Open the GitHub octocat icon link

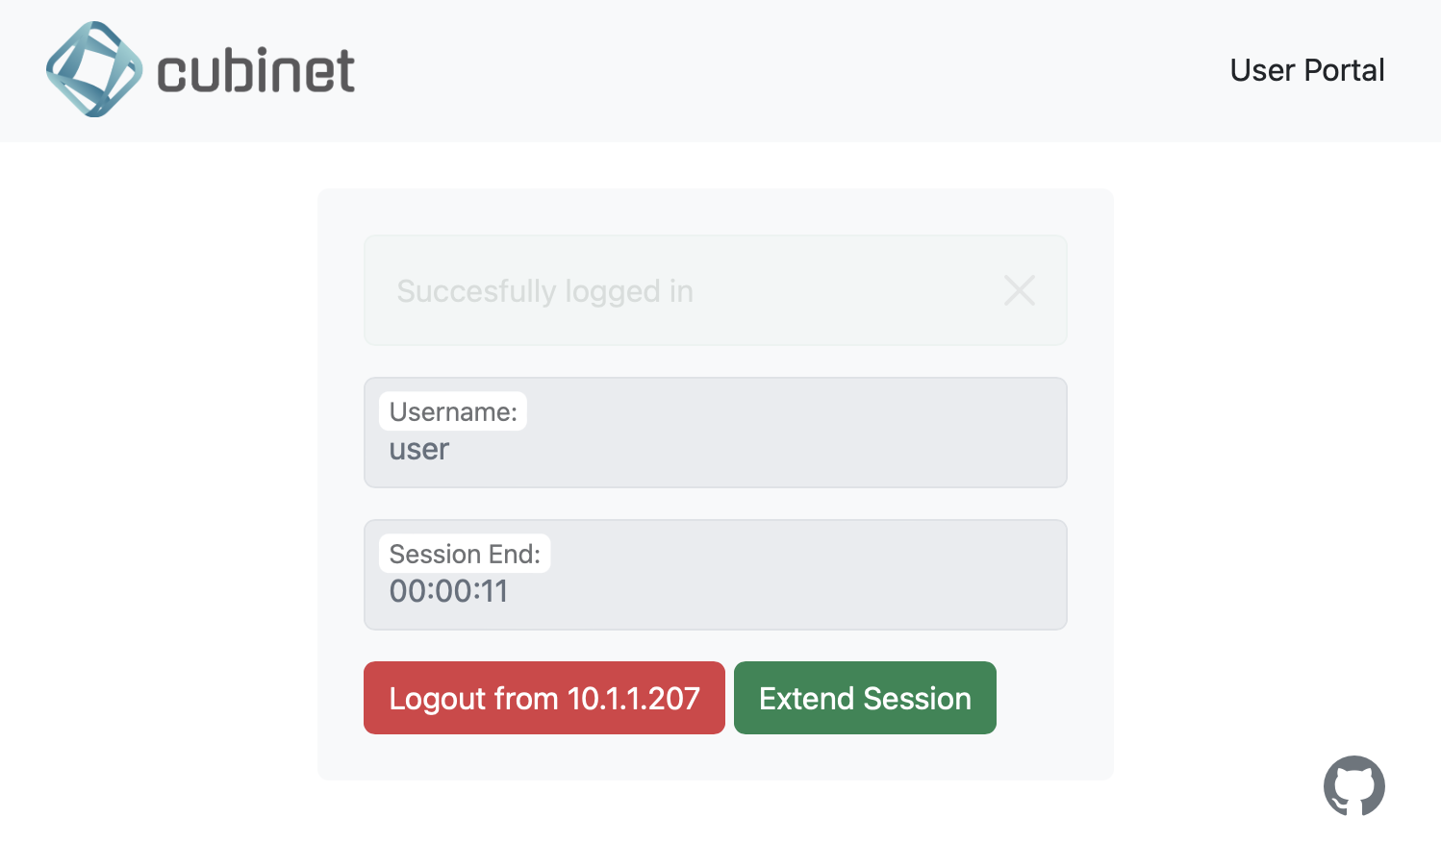(x=1353, y=785)
